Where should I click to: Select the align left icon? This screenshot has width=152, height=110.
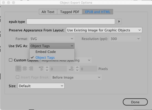click(x=18, y=69)
